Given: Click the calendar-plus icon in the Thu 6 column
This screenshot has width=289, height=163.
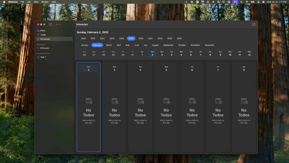Looking at the screenshot, I should 192,101.
